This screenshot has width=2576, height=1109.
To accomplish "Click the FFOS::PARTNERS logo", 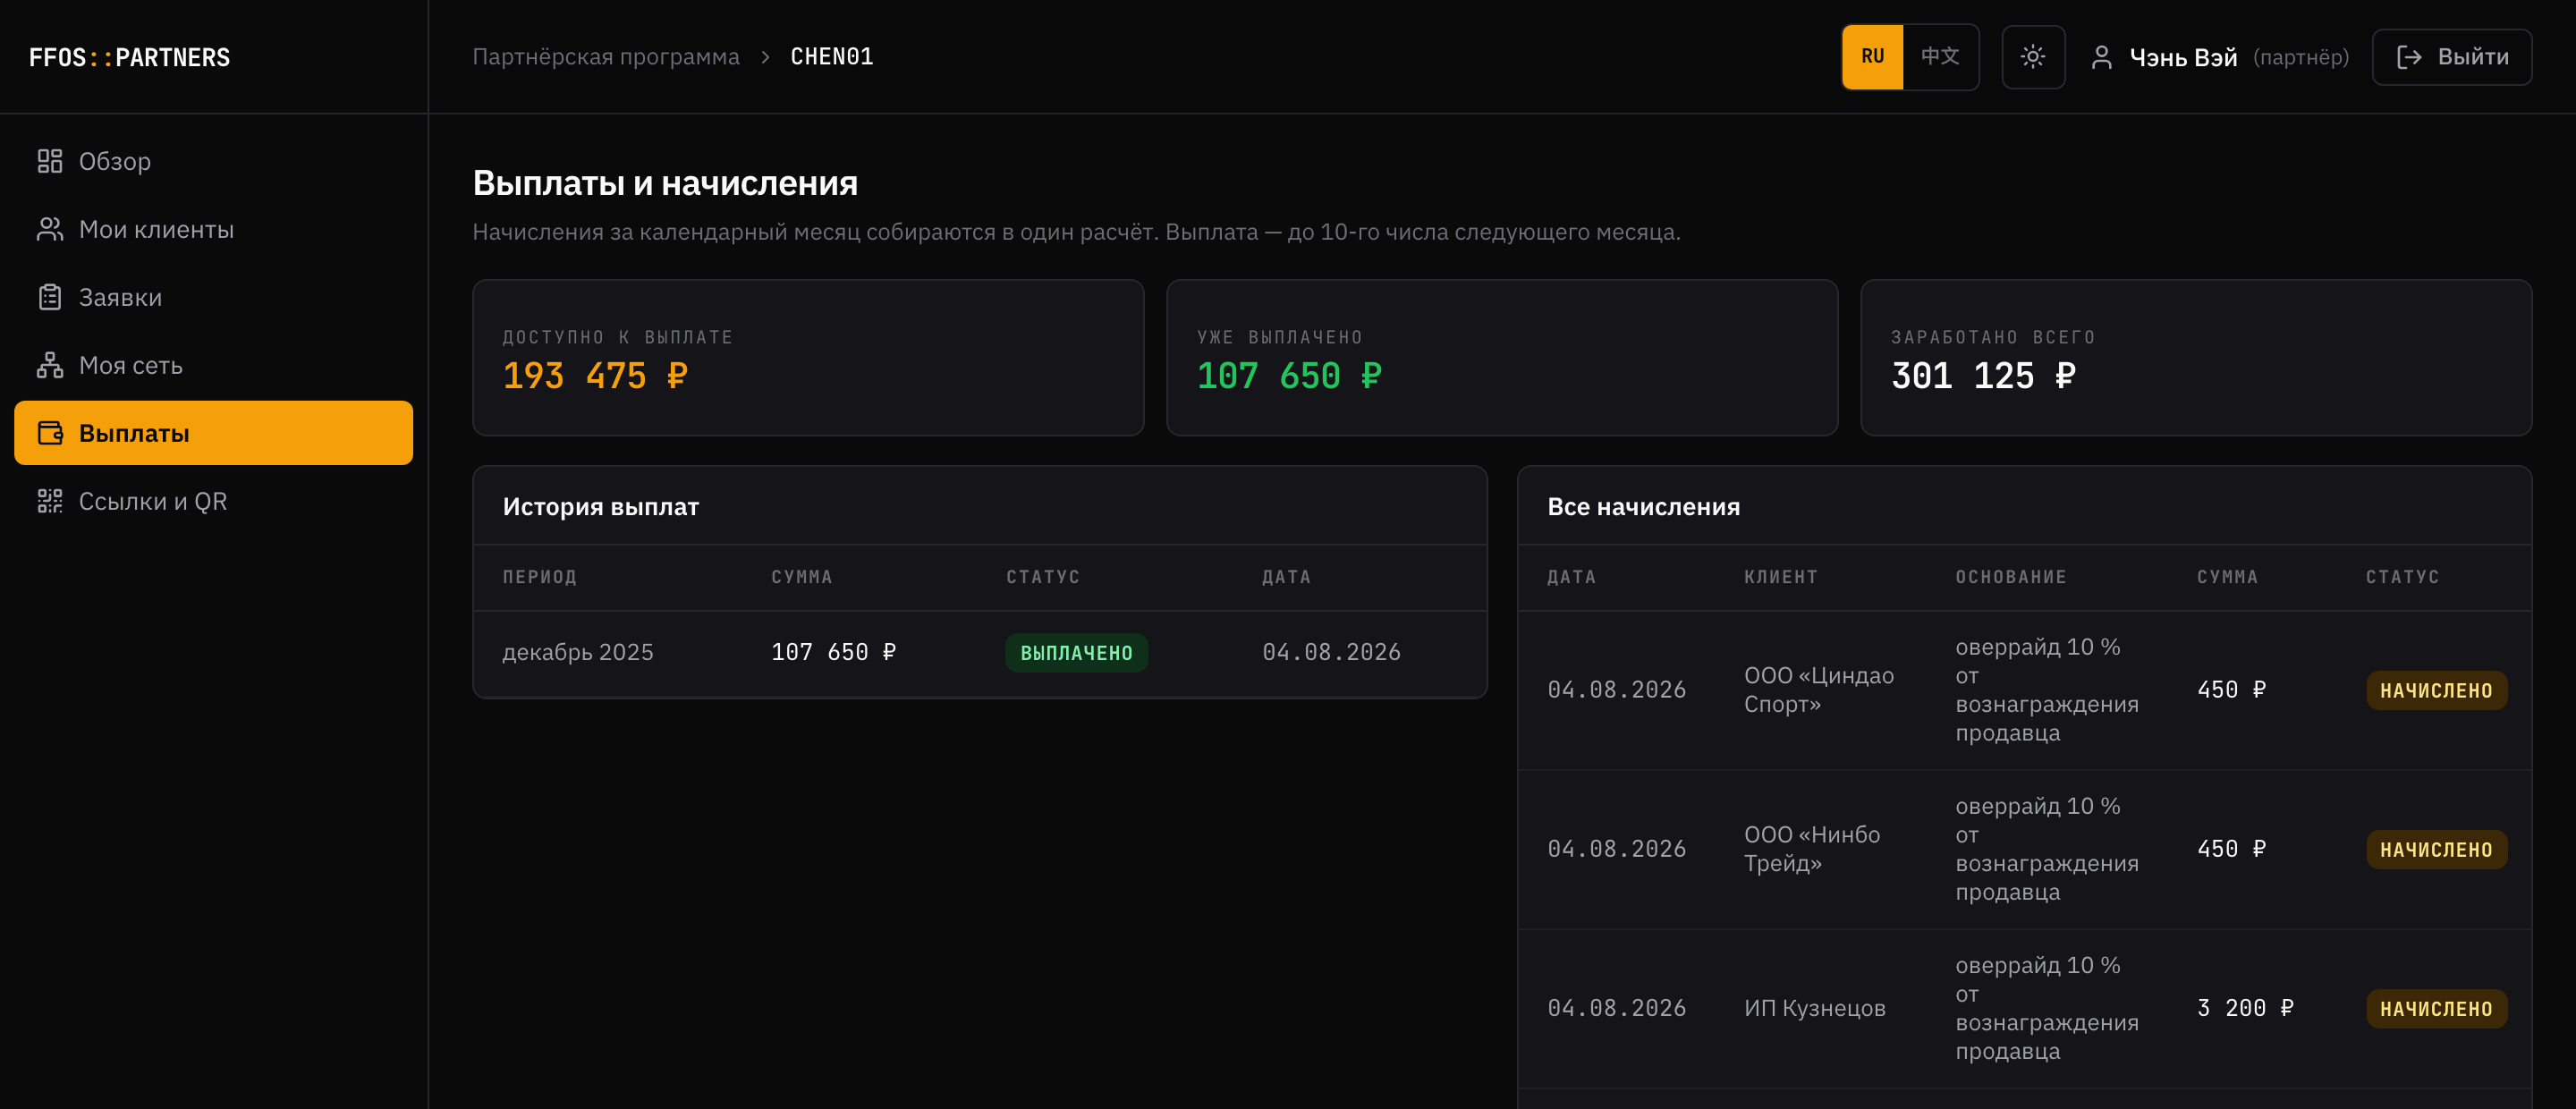I will tap(130, 57).
